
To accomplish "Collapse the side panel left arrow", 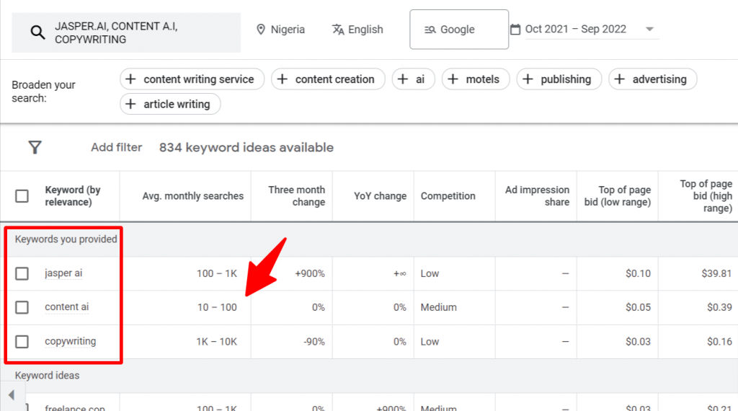I will (12, 395).
